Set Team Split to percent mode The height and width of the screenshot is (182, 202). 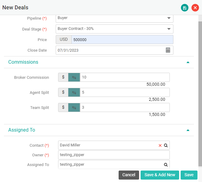coord(74,107)
